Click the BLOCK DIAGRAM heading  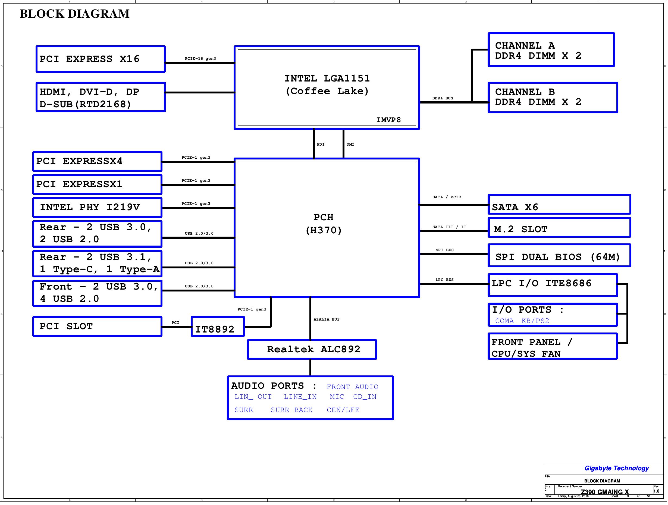(75, 14)
